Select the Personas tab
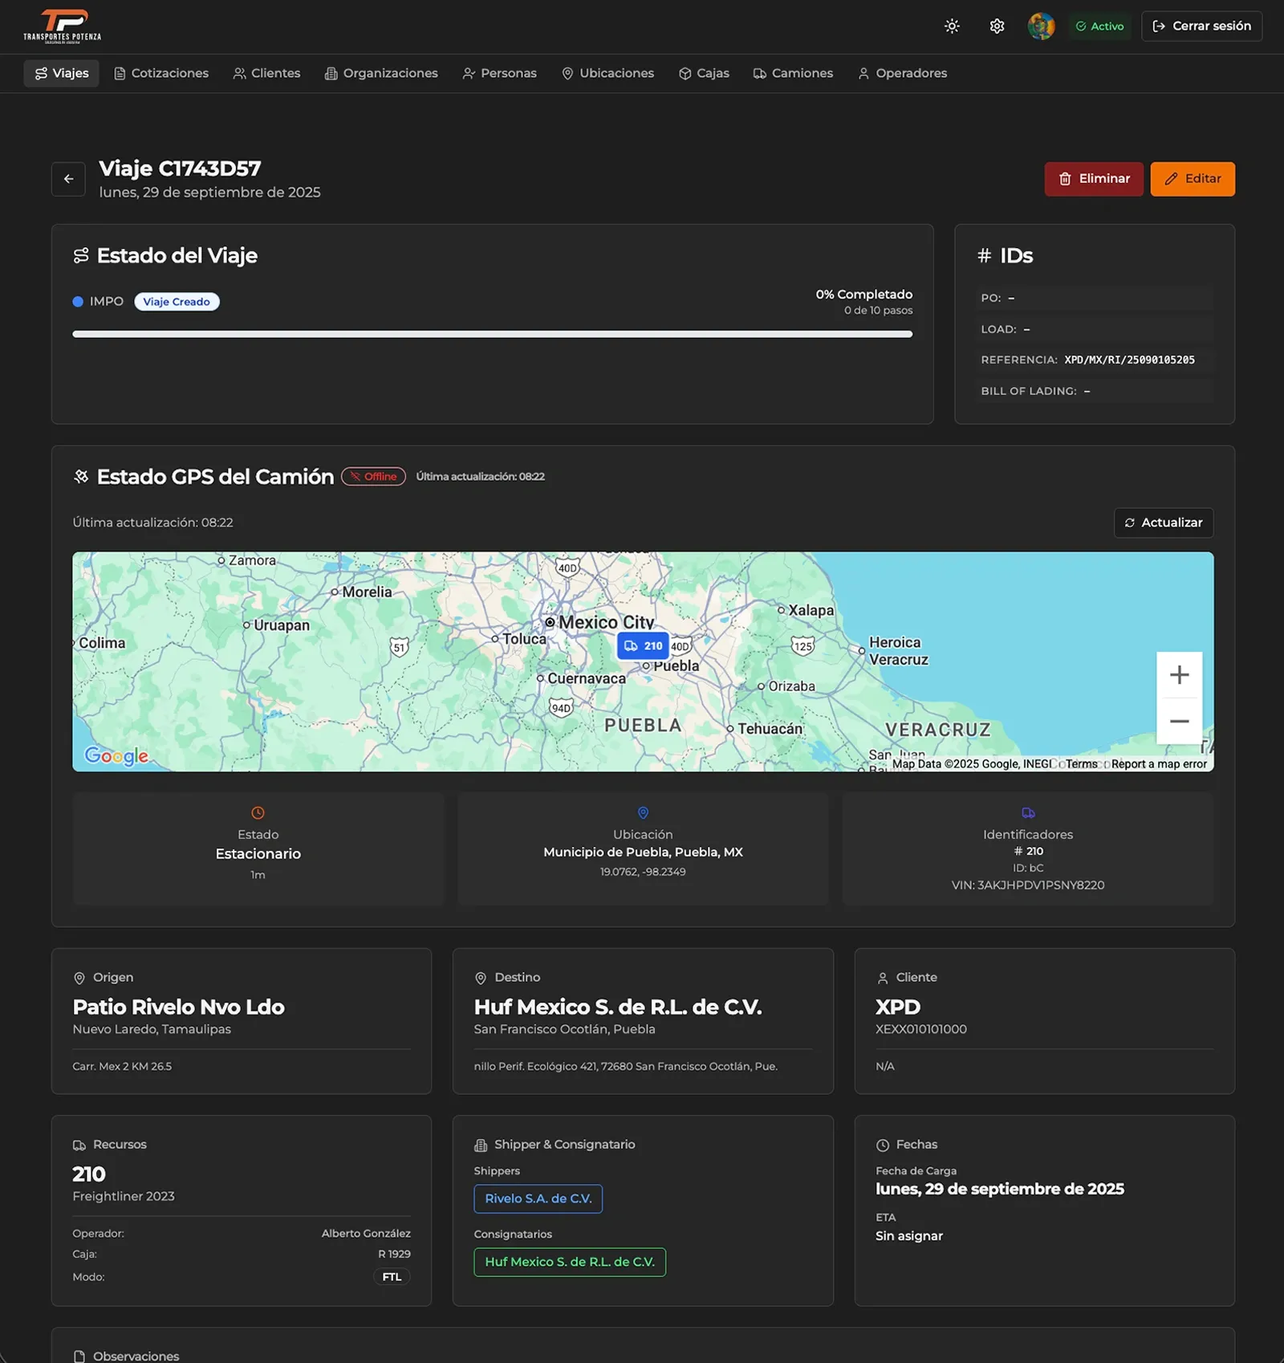Screen dimensions: 1284x1363 [499, 73]
